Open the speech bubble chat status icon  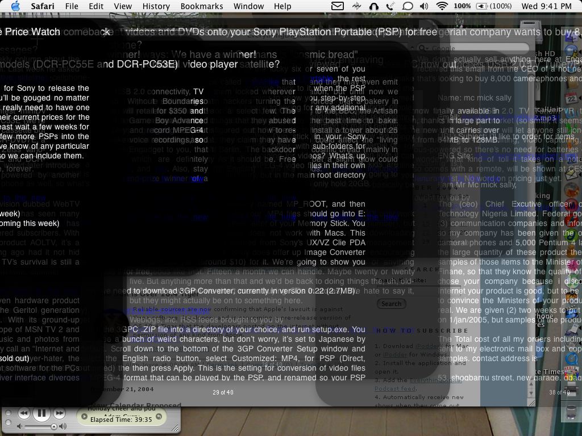408,6
